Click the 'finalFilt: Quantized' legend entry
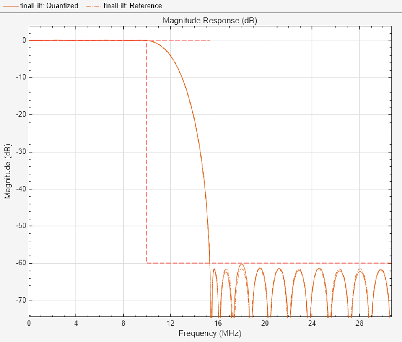The height and width of the screenshot is (342, 402). point(40,5)
